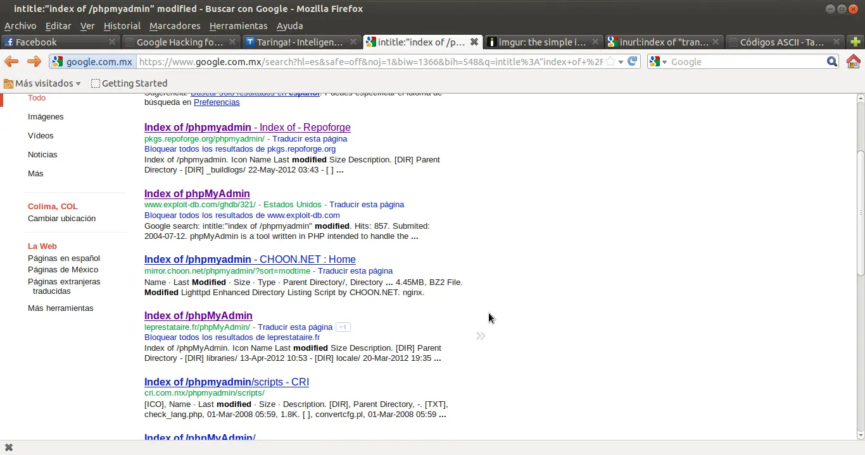Expand Más in the search type sidebar
The height and width of the screenshot is (455, 865).
click(35, 173)
